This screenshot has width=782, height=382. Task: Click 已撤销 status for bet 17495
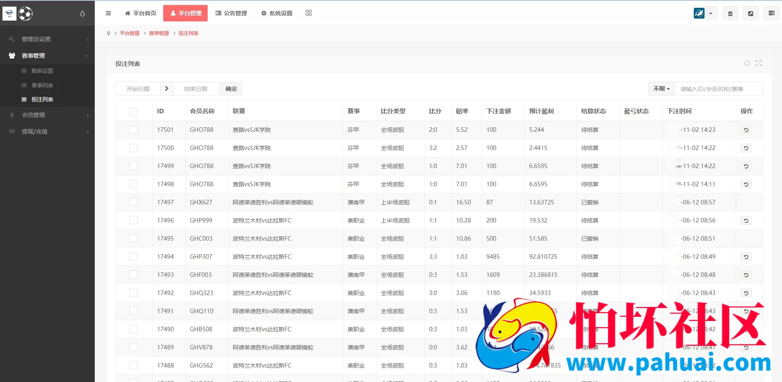[590, 239]
